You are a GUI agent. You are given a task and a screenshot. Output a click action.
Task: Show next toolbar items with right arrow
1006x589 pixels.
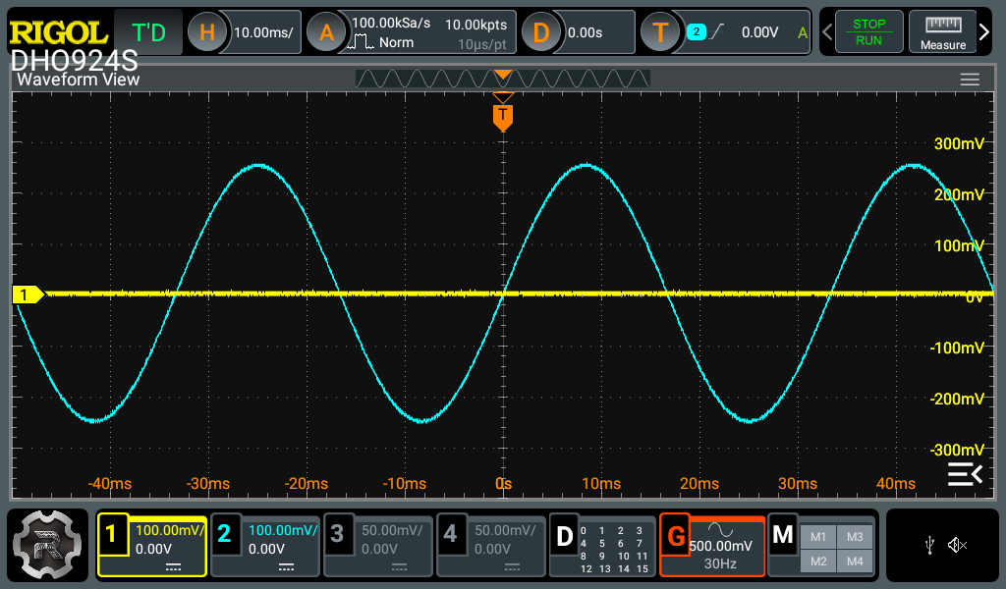pos(985,32)
